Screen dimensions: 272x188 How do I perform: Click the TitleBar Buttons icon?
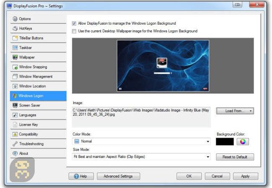[x=15, y=38]
